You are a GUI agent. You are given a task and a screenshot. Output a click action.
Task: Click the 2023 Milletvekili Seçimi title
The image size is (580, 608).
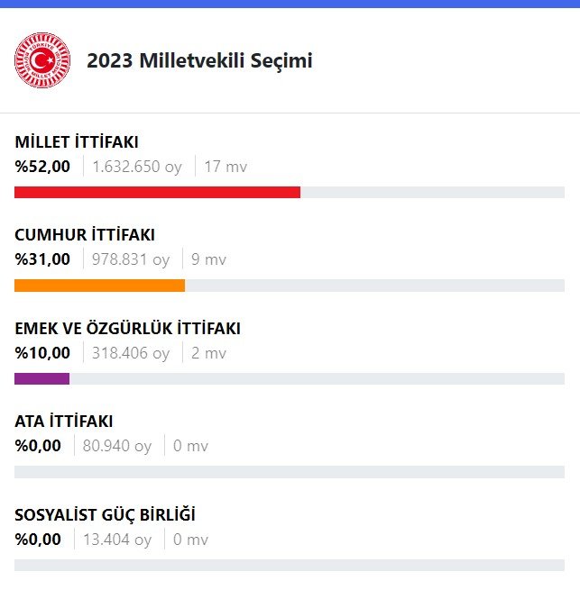[x=199, y=61]
